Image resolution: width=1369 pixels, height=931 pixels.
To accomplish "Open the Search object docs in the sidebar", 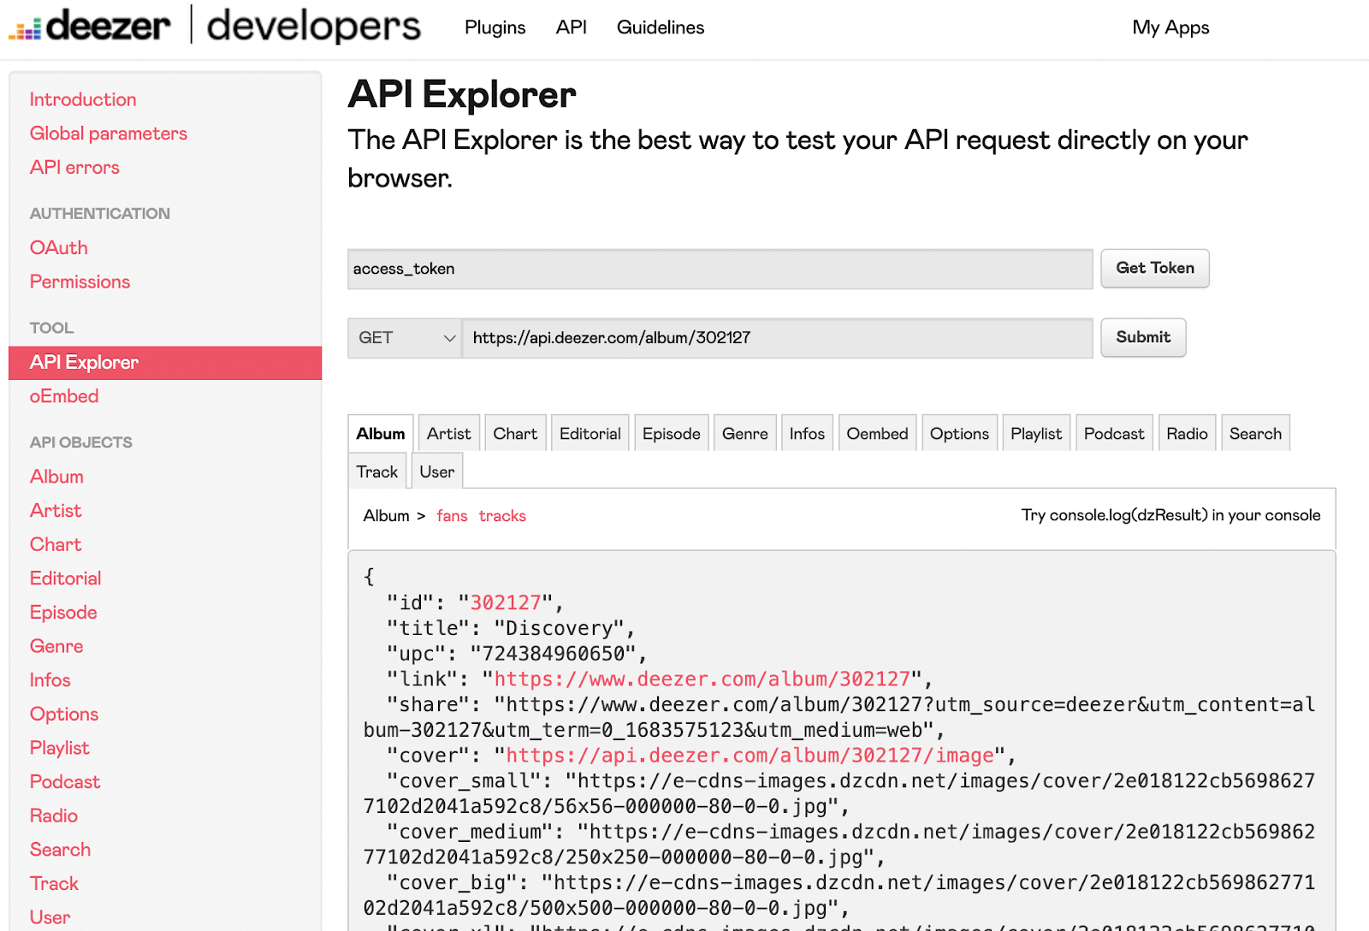I will [60, 850].
